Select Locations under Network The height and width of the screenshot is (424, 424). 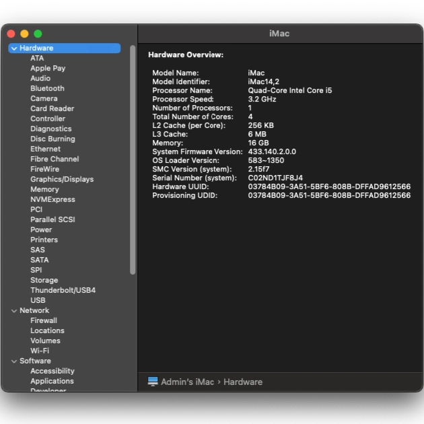click(47, 330)
